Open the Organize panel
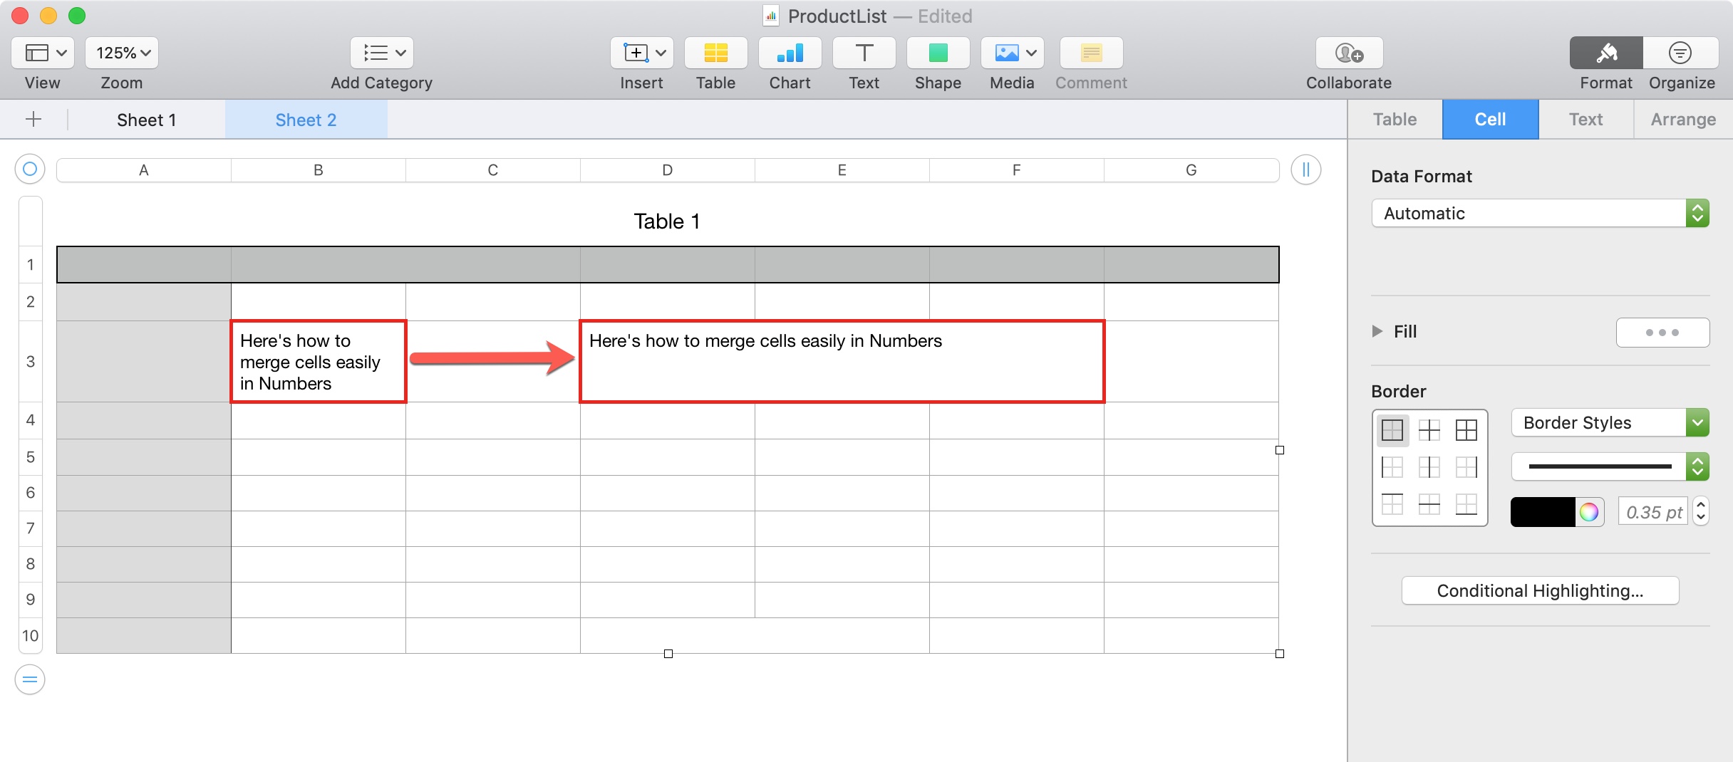Image resolution: width=1733 pixels, height=762 pixels. (x=1681, y=53)
